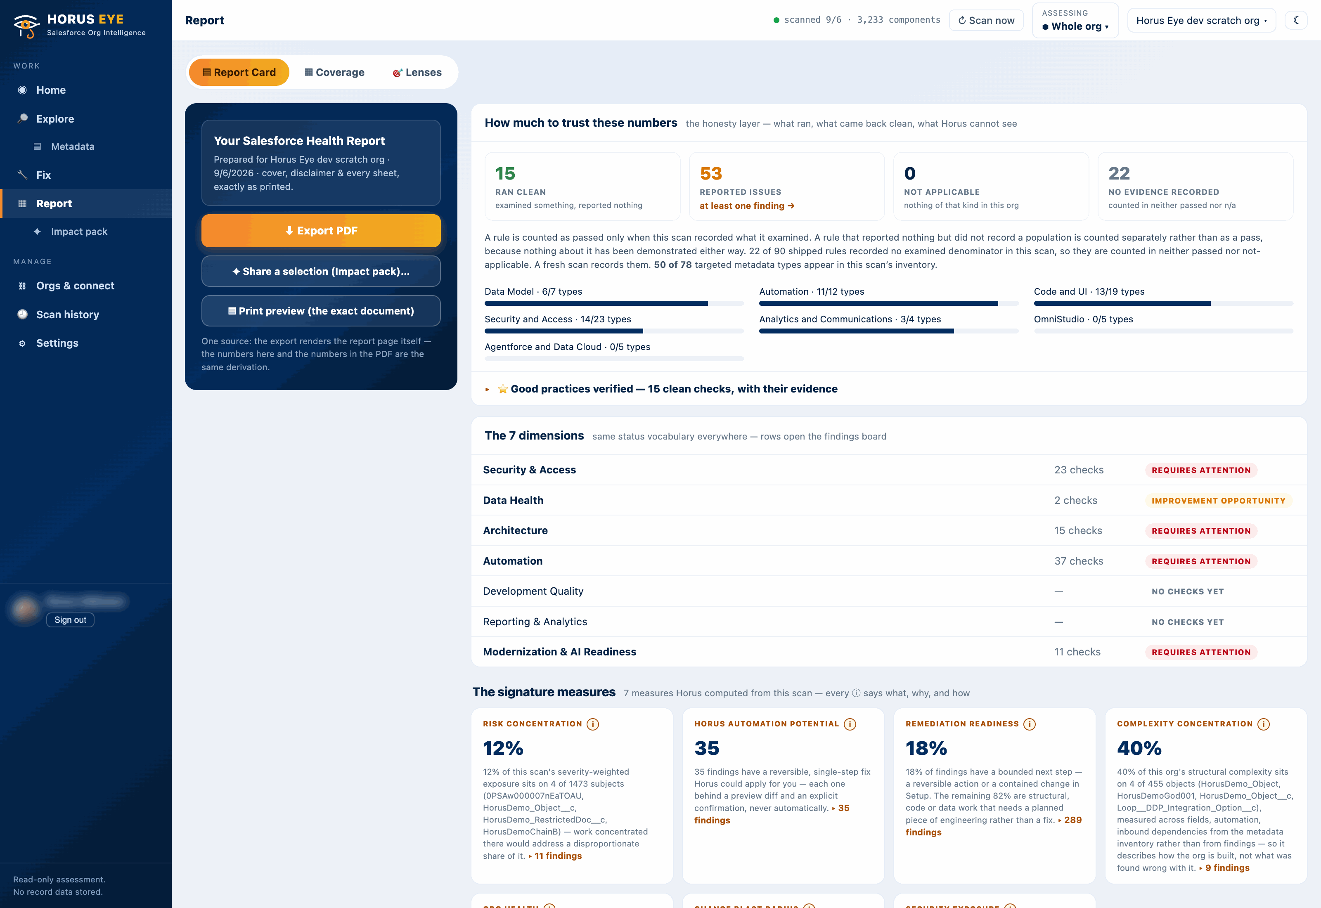
Task: Switch to the Lenses tab
Action: click(x=417, y=72)
